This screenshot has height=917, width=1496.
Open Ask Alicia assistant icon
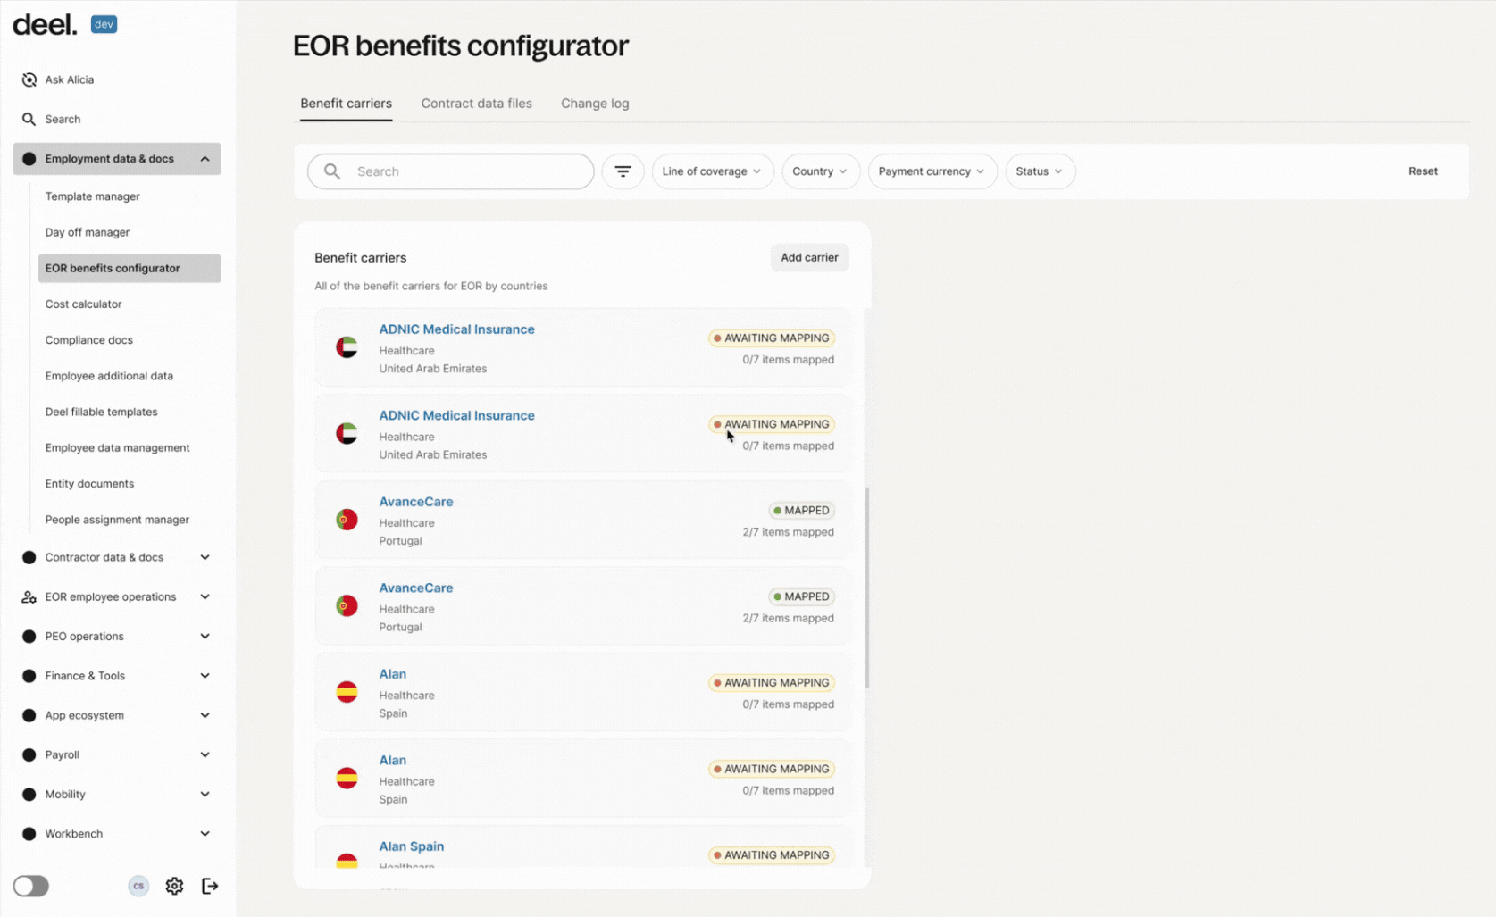pos(29,79)
